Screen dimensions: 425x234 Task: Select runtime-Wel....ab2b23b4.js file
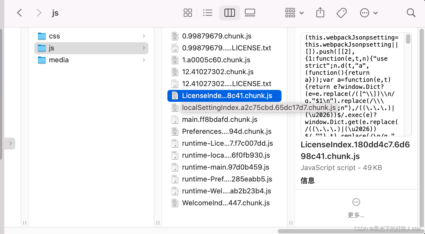pyautogui.click(x=224, y=191)
